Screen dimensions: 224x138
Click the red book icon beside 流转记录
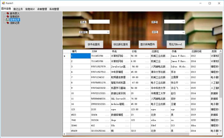pyautogui.click(x=8, y=23)
